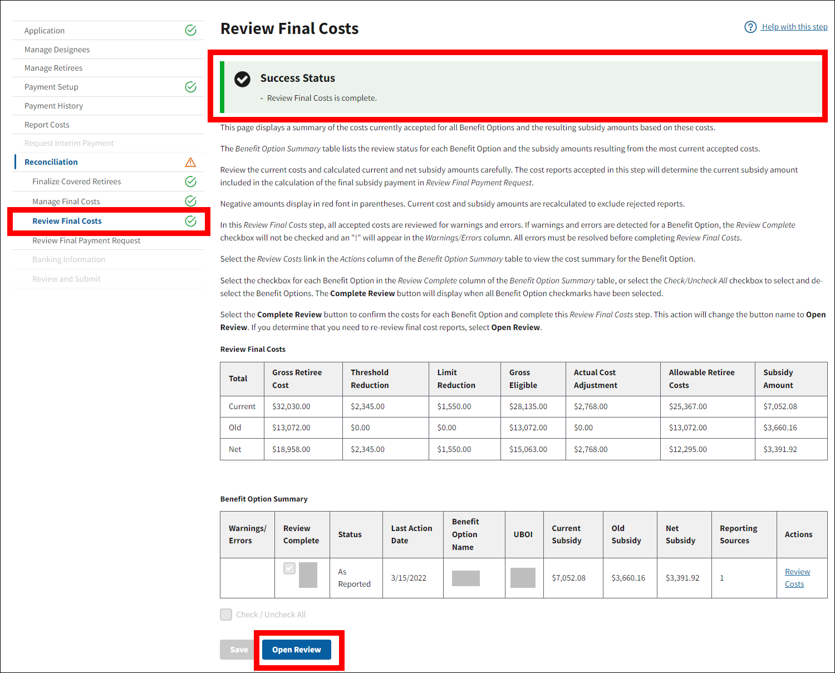Viewport: 835px width, 673px height.
Task: Open the Help with this step link
Action: pos(794,27)
